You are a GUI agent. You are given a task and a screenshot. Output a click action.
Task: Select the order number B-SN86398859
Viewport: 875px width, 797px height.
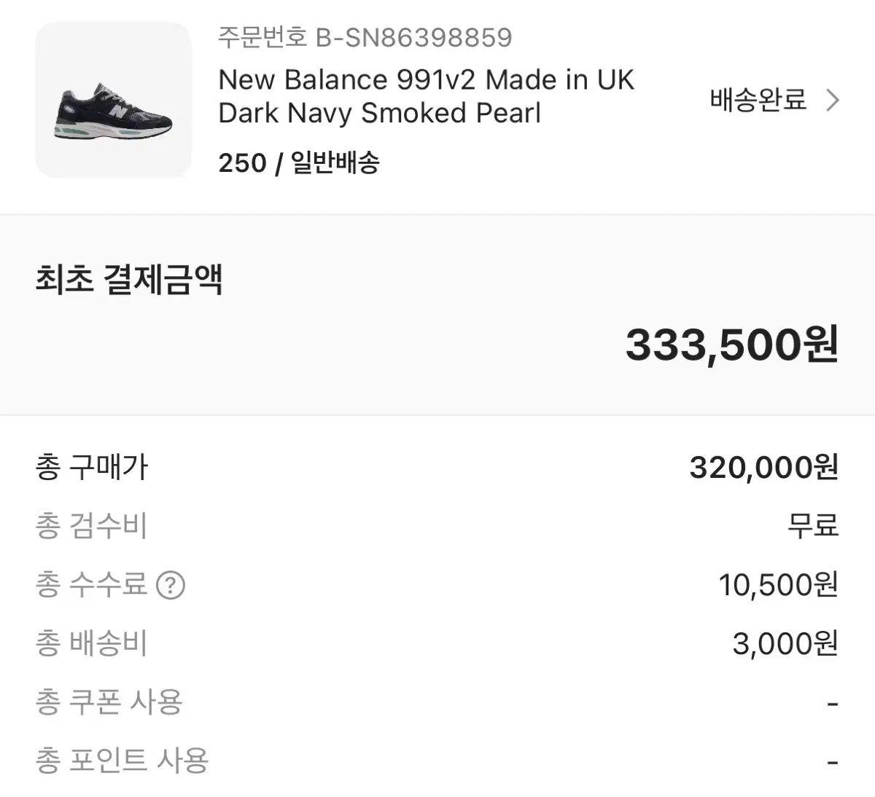[365, 37]
